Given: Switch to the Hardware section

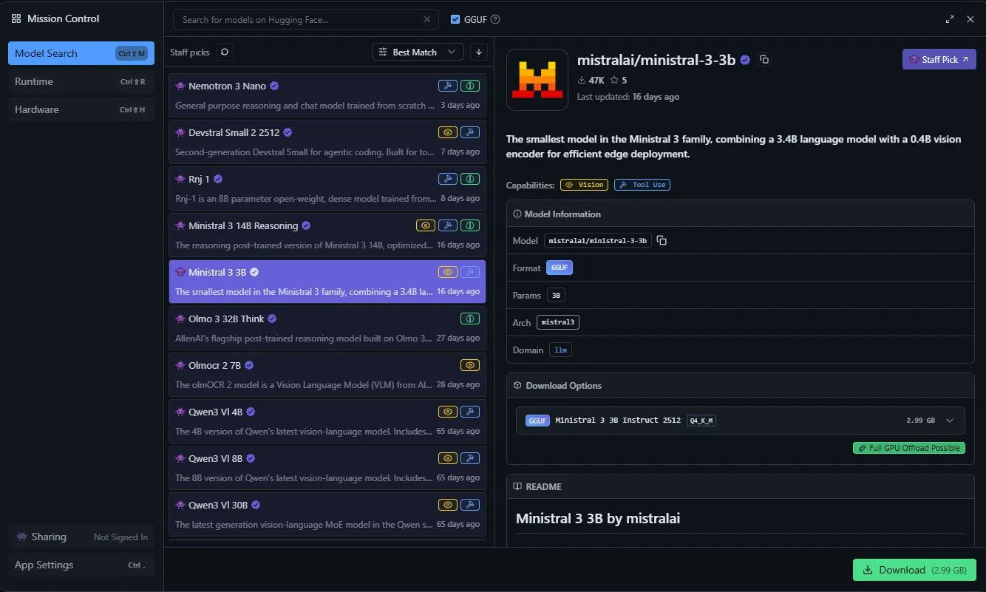Looking at the screenshot, I should tap(81, 109).
